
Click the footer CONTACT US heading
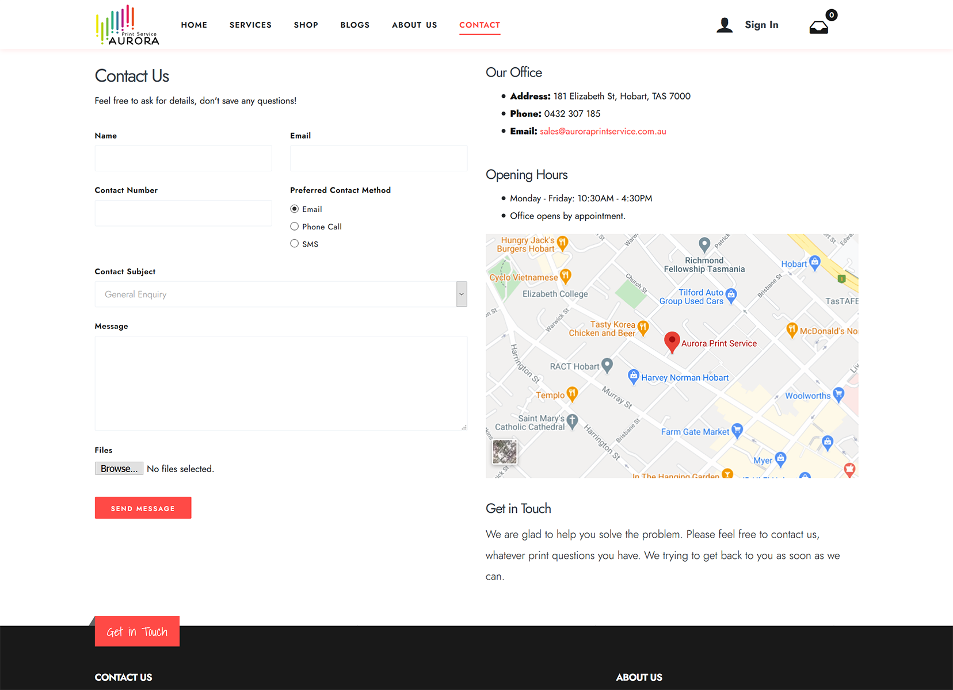[123, 677]
